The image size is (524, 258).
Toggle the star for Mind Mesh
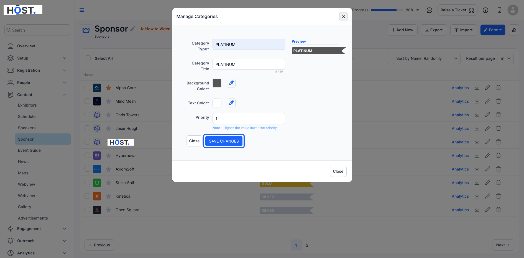108,101
